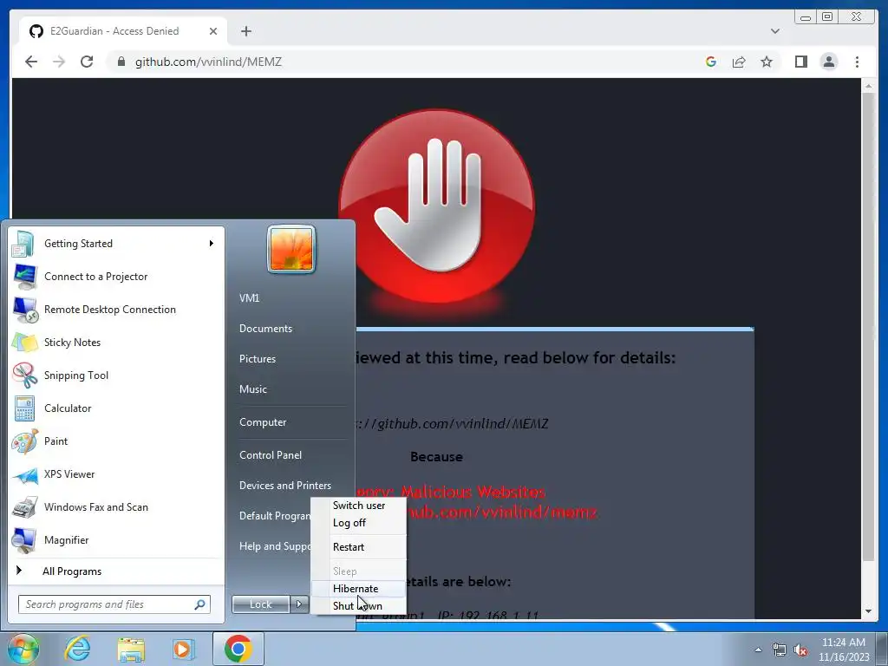Viewport: 888px width, 666px height.
Task: Launch Calculator from the Start menu
Action: coord(116,408)
